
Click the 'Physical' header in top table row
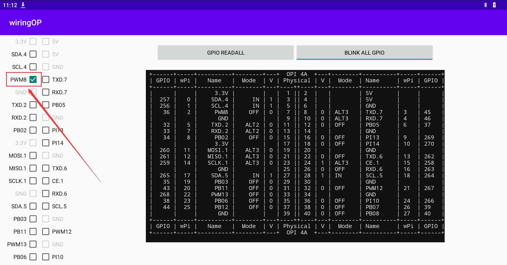(297, 81)
